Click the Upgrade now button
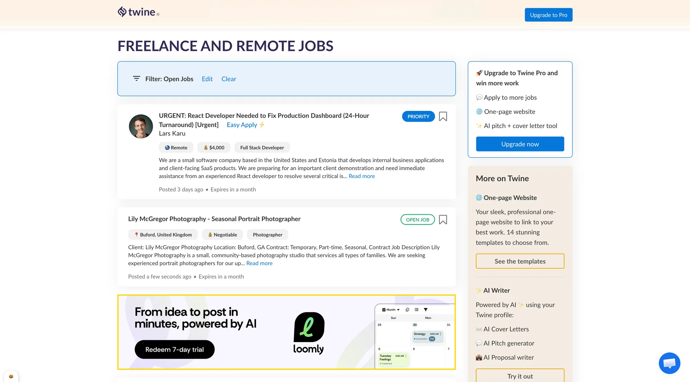690x382 pixels. pos(520,144)
